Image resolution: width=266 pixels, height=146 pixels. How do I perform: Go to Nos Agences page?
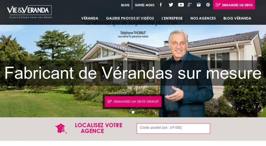(203, 18)
